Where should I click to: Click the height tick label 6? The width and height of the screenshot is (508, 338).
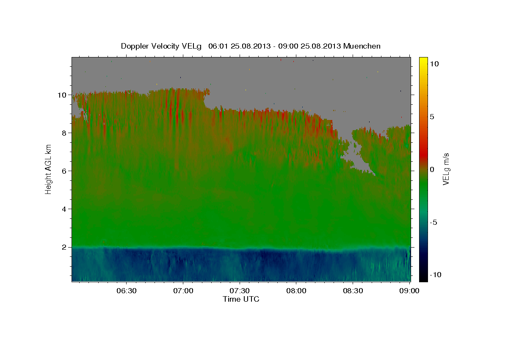[64, 171]
